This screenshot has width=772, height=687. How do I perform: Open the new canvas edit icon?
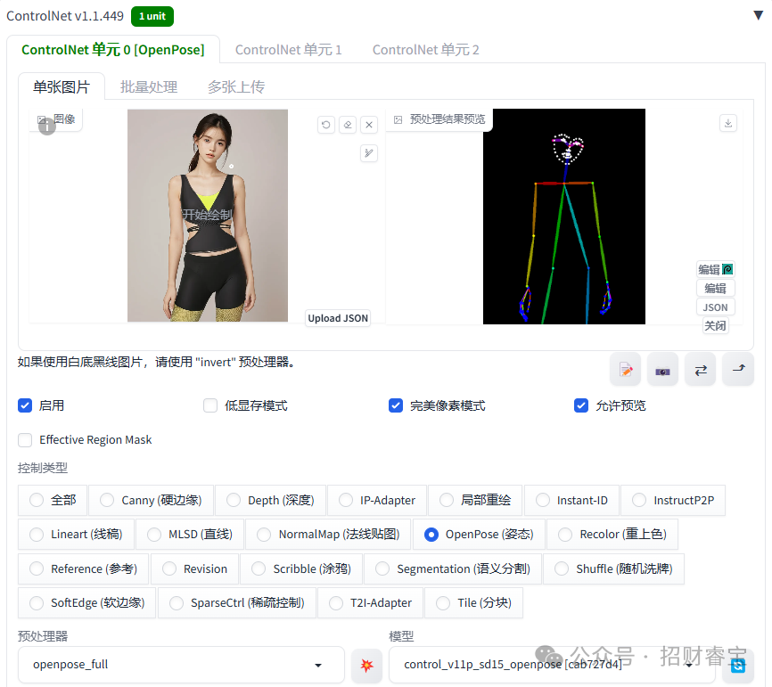(625, 369)
